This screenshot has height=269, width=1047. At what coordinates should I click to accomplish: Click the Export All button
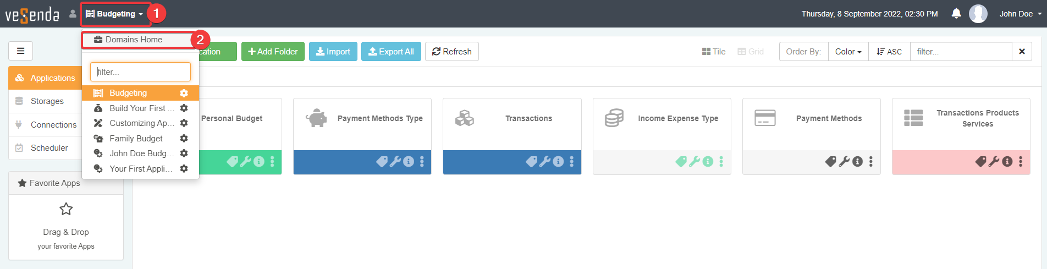(391, 52)
